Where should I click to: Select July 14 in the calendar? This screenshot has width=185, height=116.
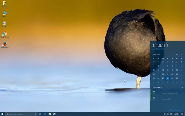(168, 70)
